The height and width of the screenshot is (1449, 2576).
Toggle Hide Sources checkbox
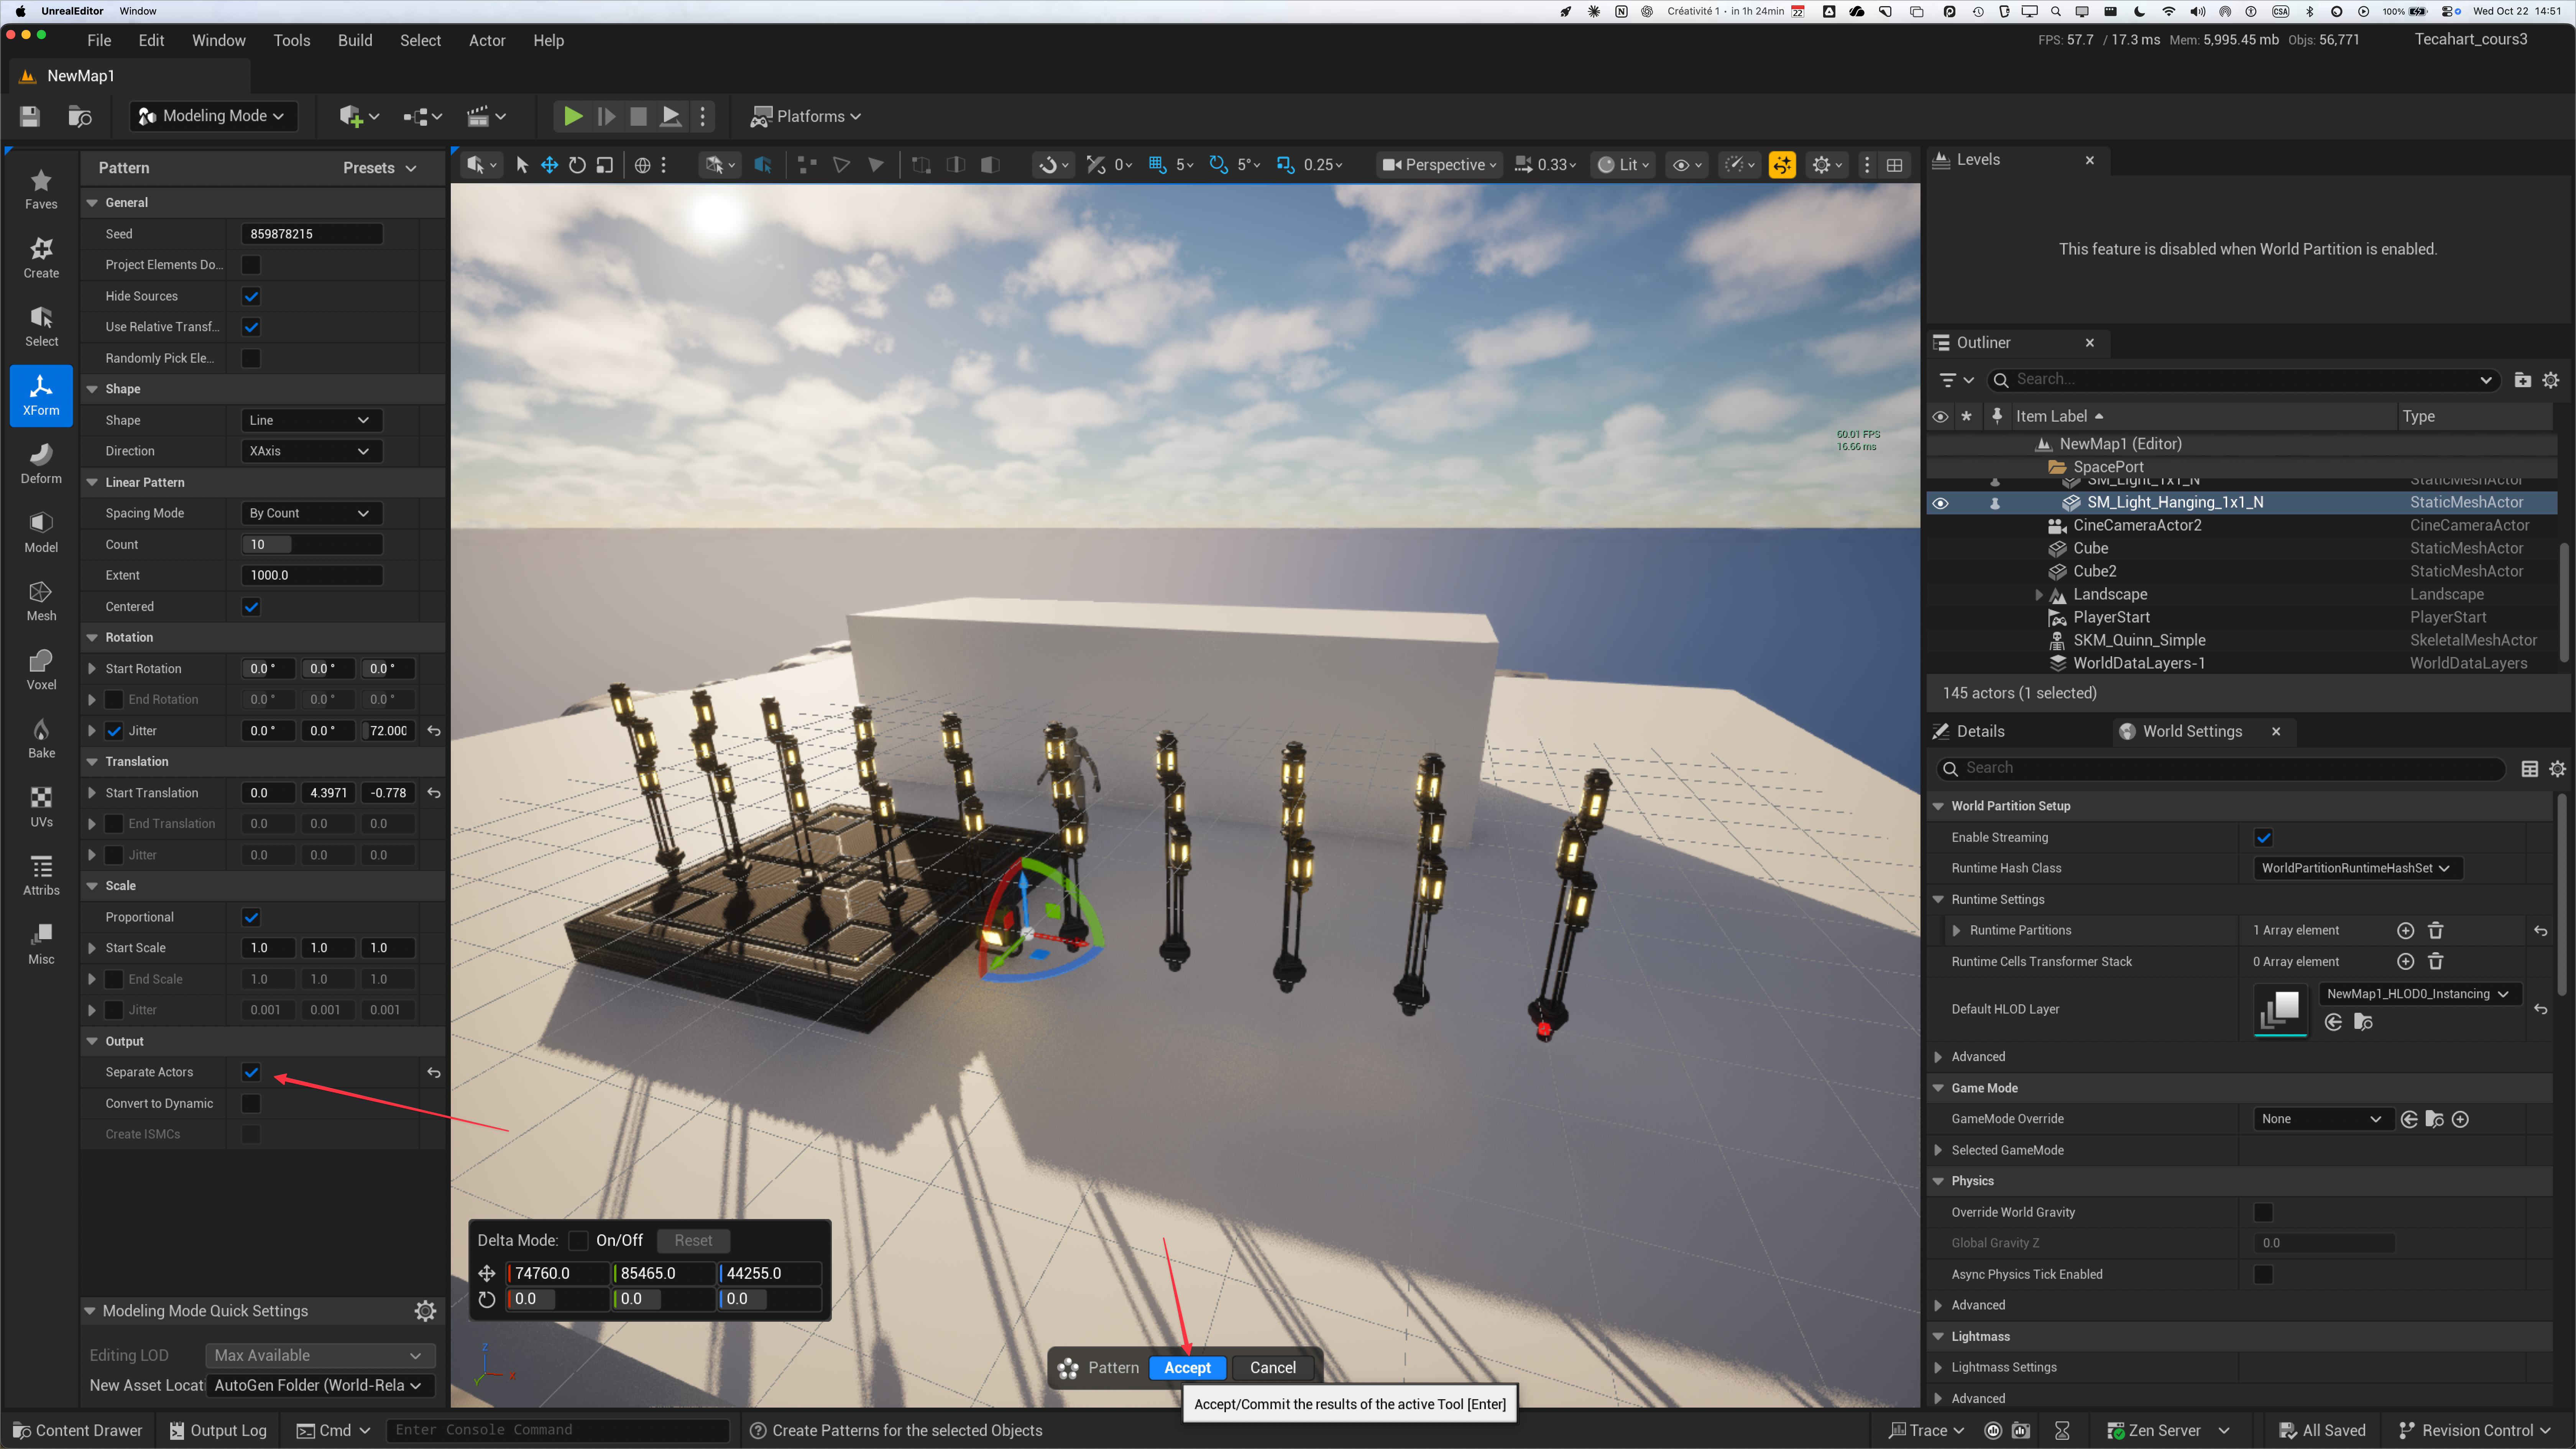pyautogui.click(x=251, y=296)
